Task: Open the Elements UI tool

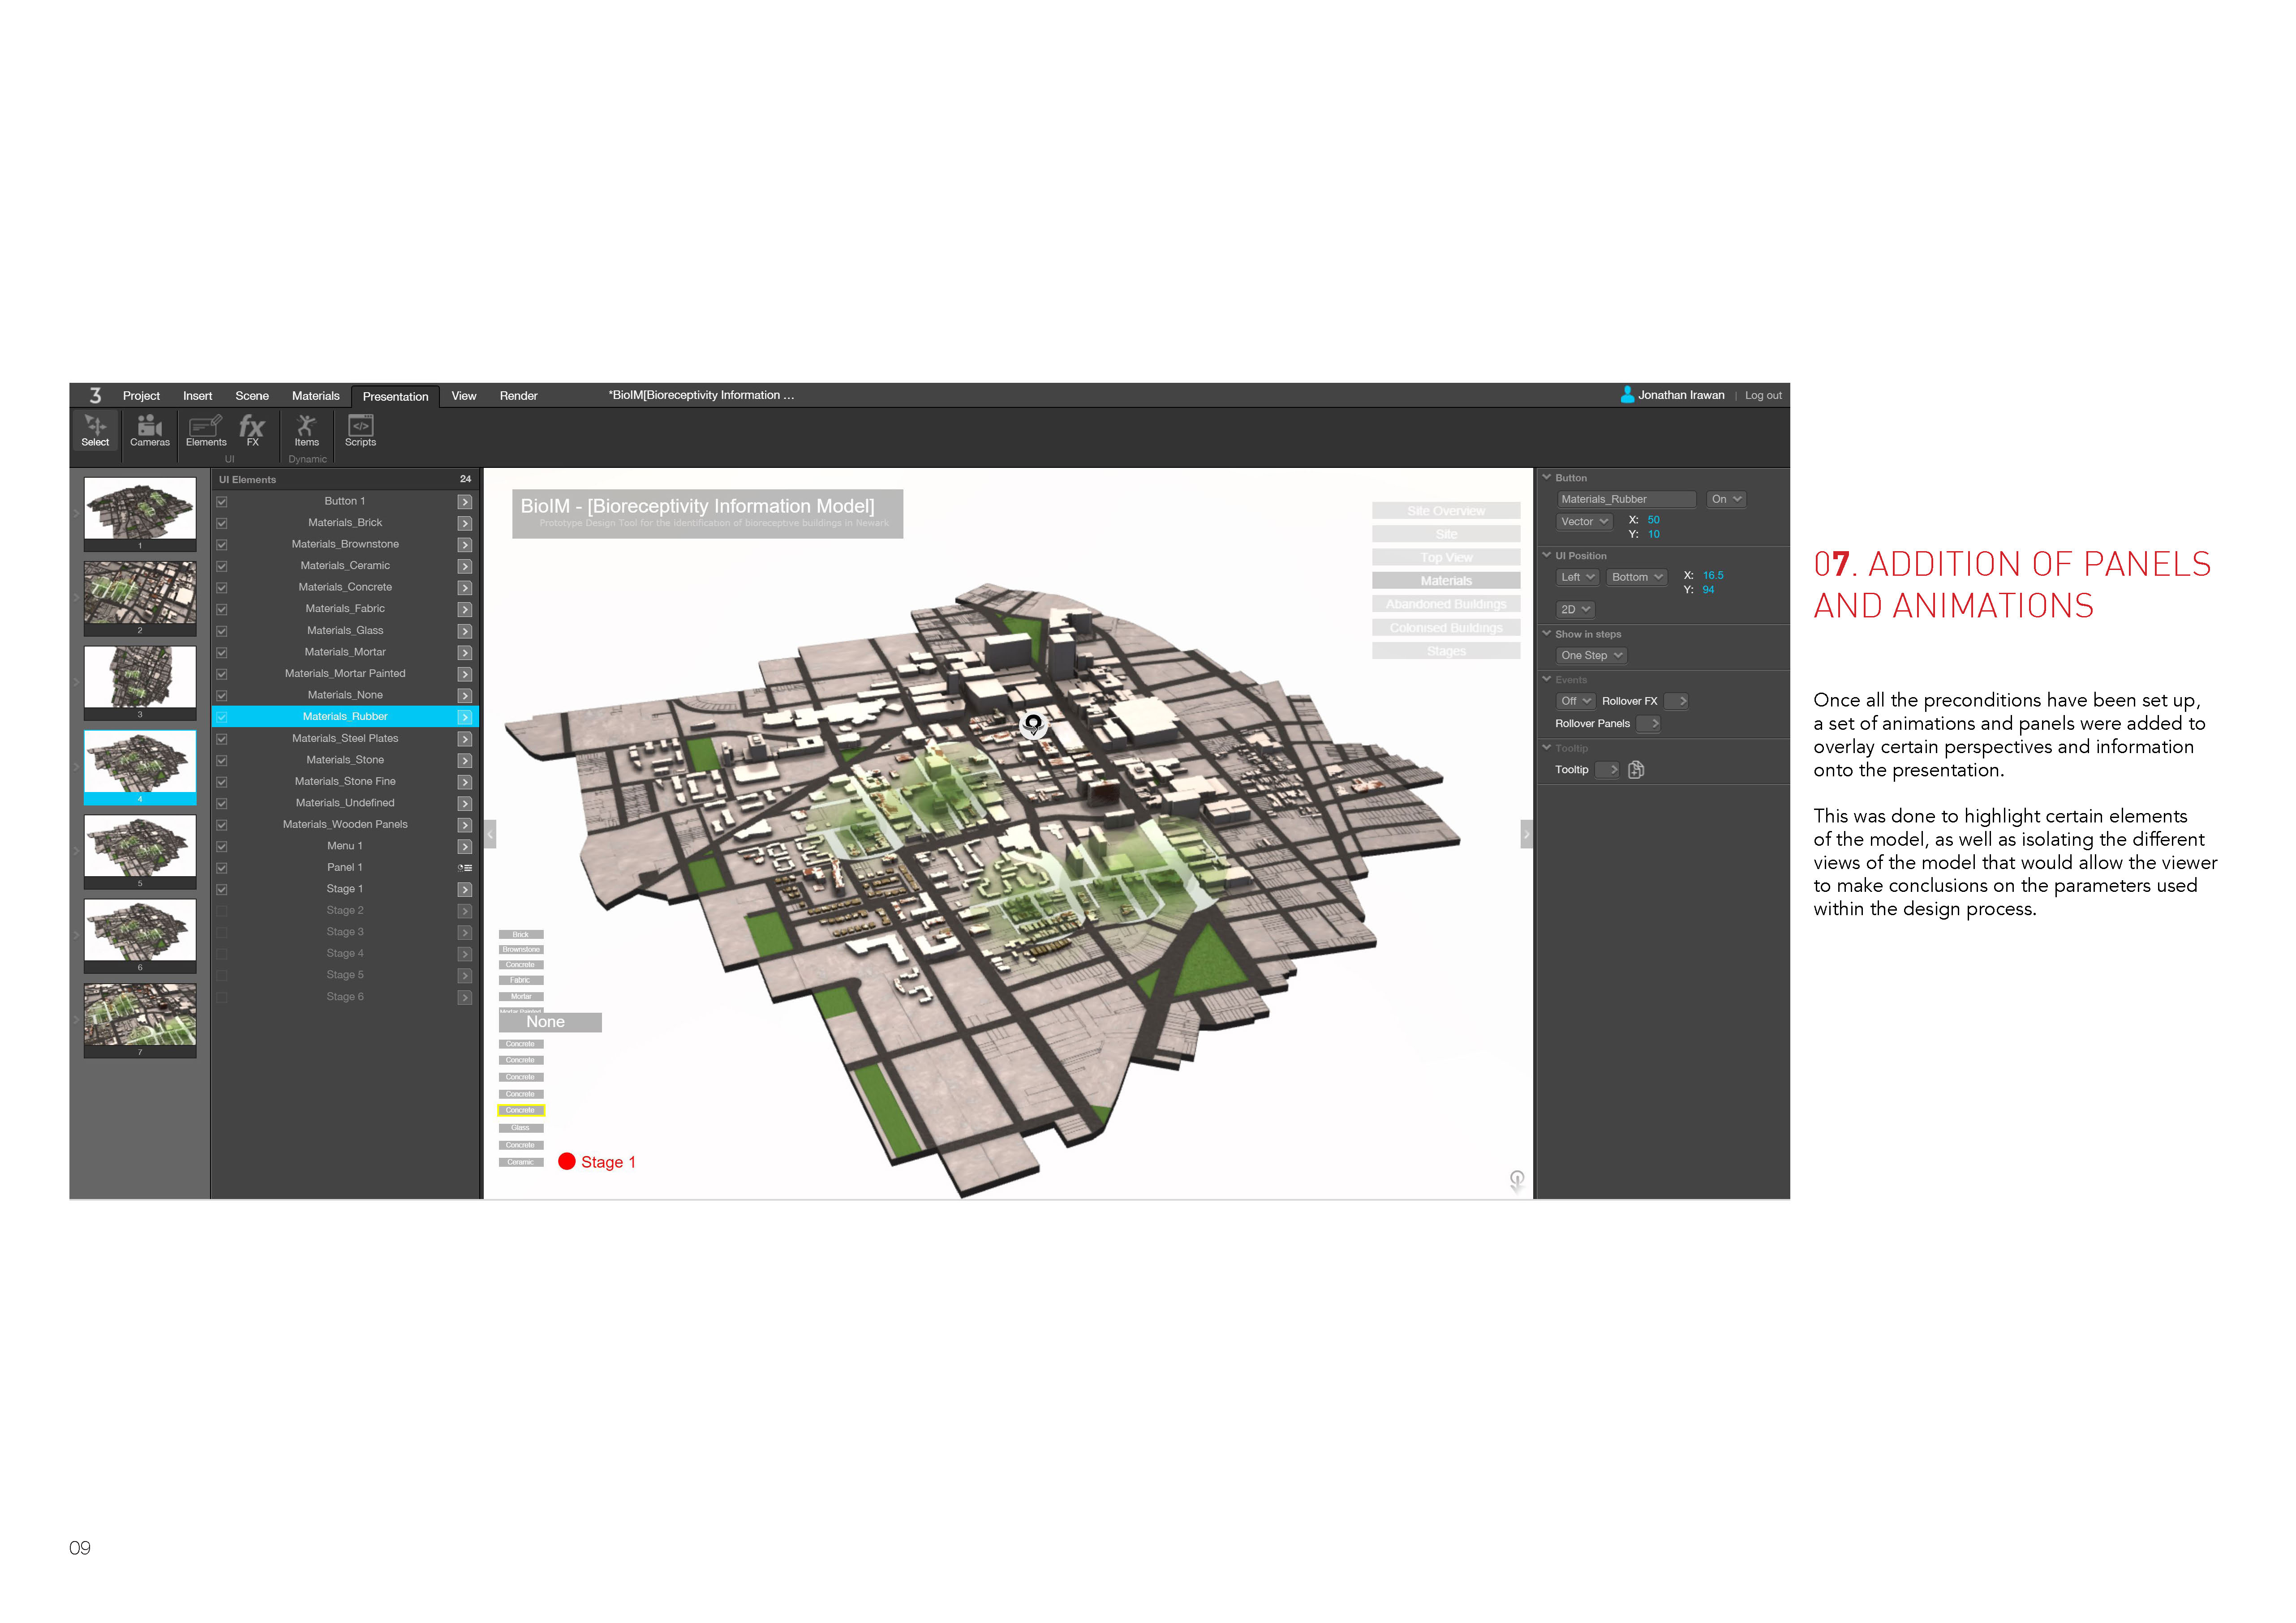Action: 206,431
